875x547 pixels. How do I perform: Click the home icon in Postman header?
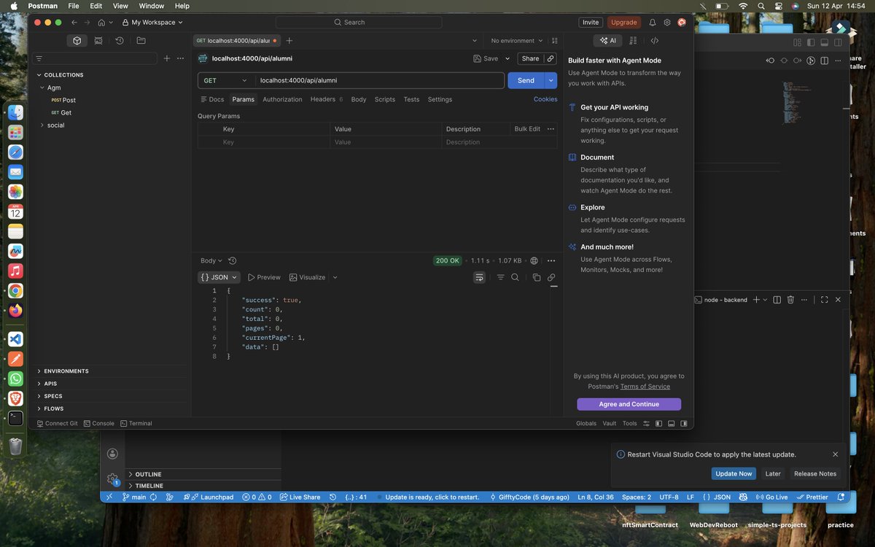102,23
